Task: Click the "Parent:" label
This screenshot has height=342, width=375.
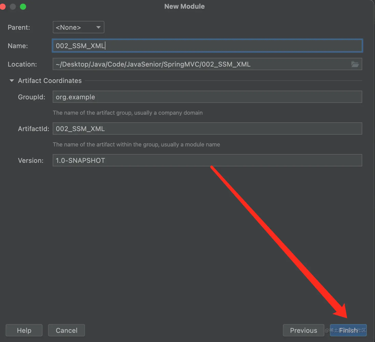Action: pos(19,27)
